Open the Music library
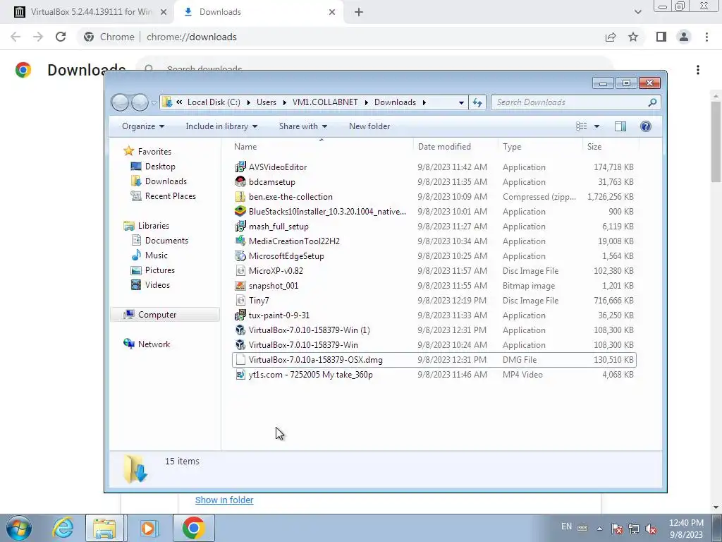The height and width of the screenshot is (542, 722). pyautogui.click(x=156, y=255)
